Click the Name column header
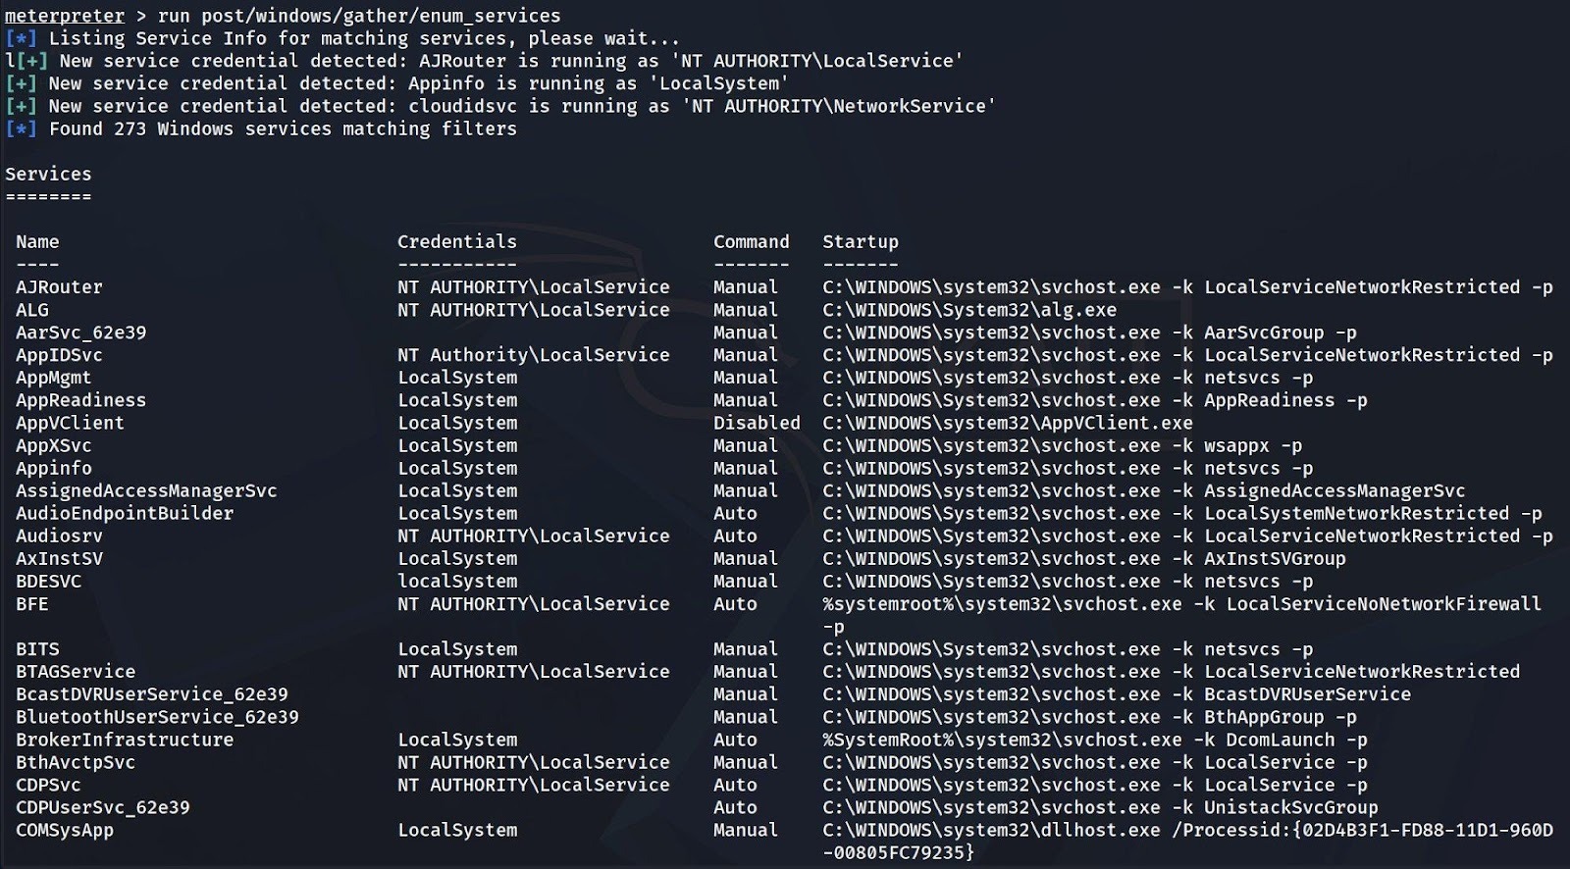 click(37, 242)
